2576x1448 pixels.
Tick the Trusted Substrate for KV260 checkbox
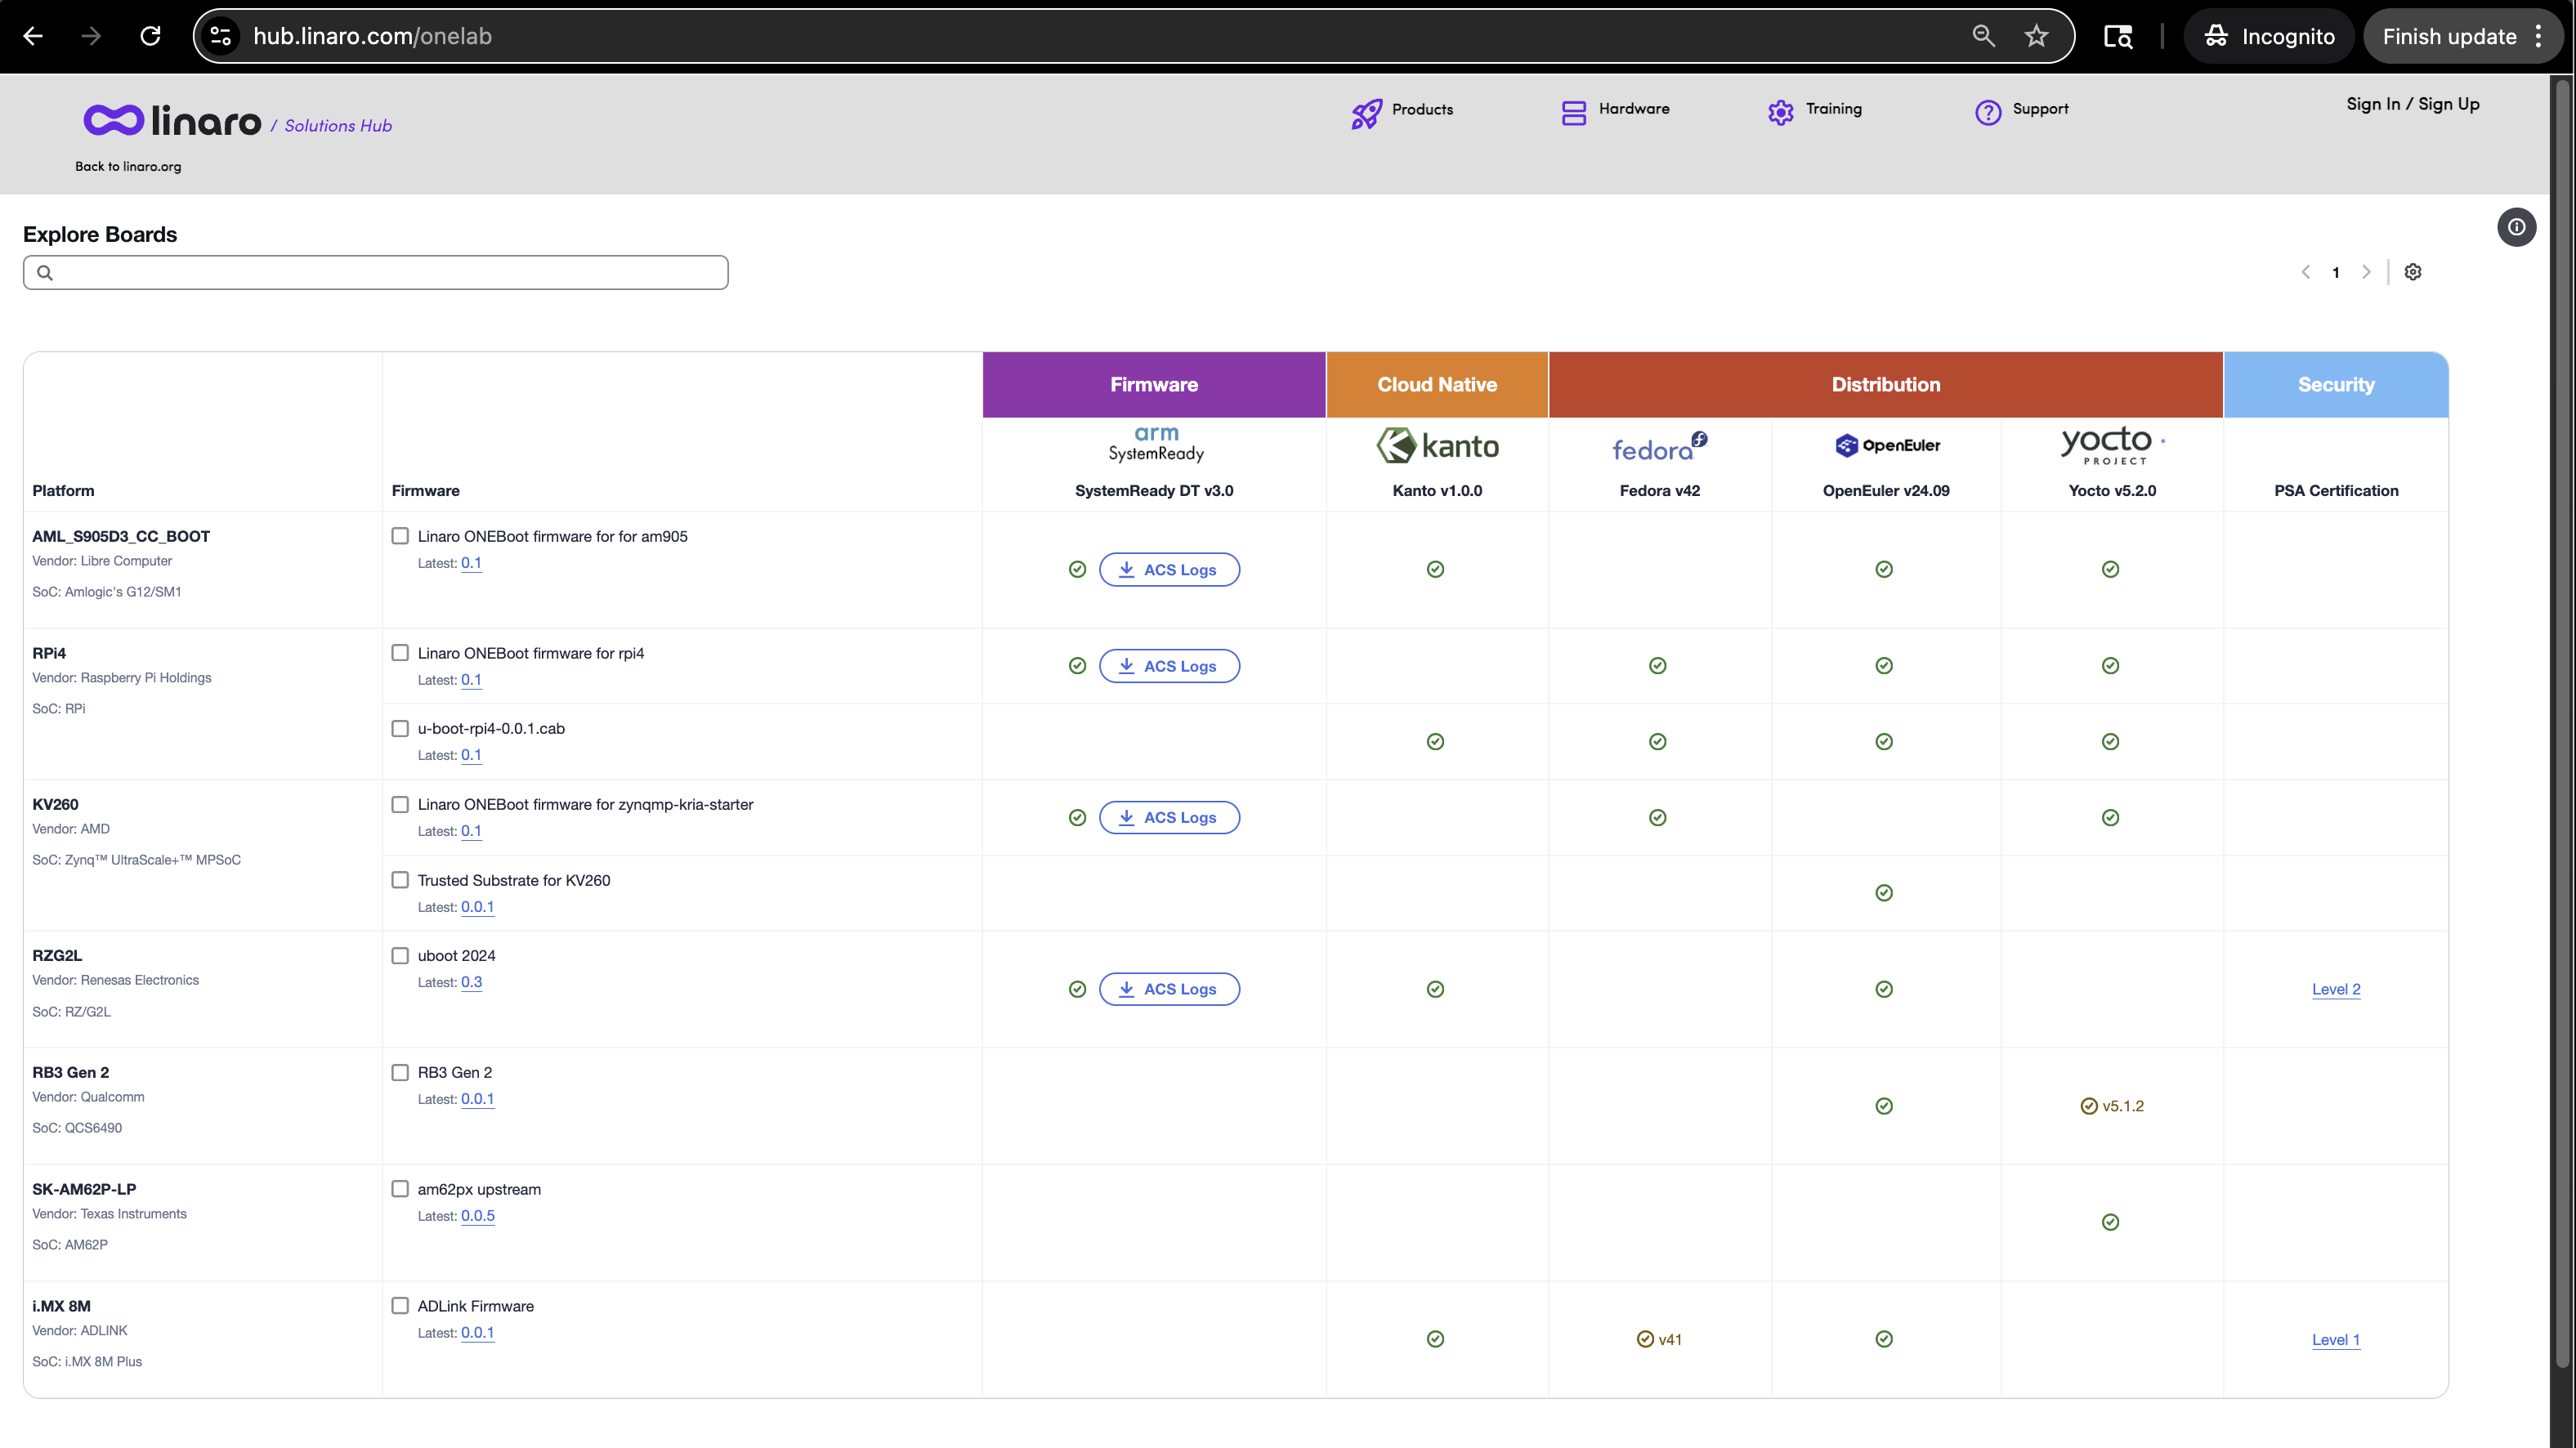click(400, 880)
